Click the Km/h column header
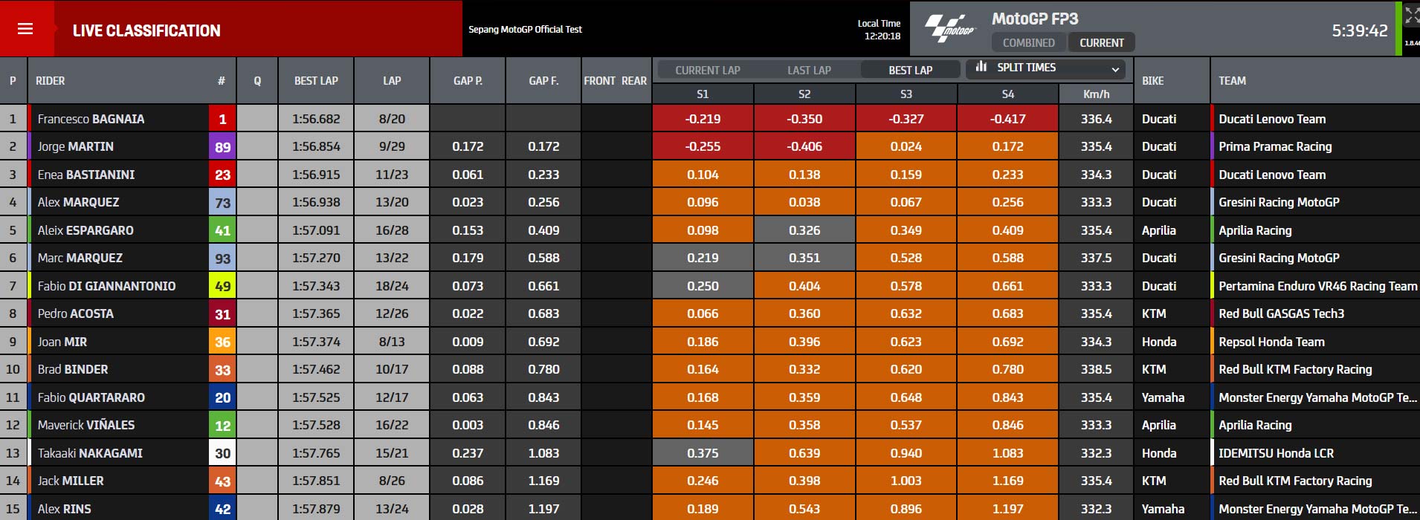Image resolution: width=1420 pixels, height=520 pixels. (x=1096, y=94)
